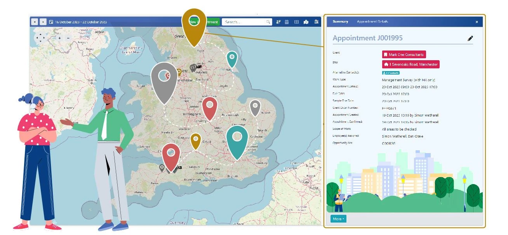Image resolution: width=508 pixels, height=235 pixels.
Task: Zoom in on the map
Action: pyautogui.click(x=59, y=38)
